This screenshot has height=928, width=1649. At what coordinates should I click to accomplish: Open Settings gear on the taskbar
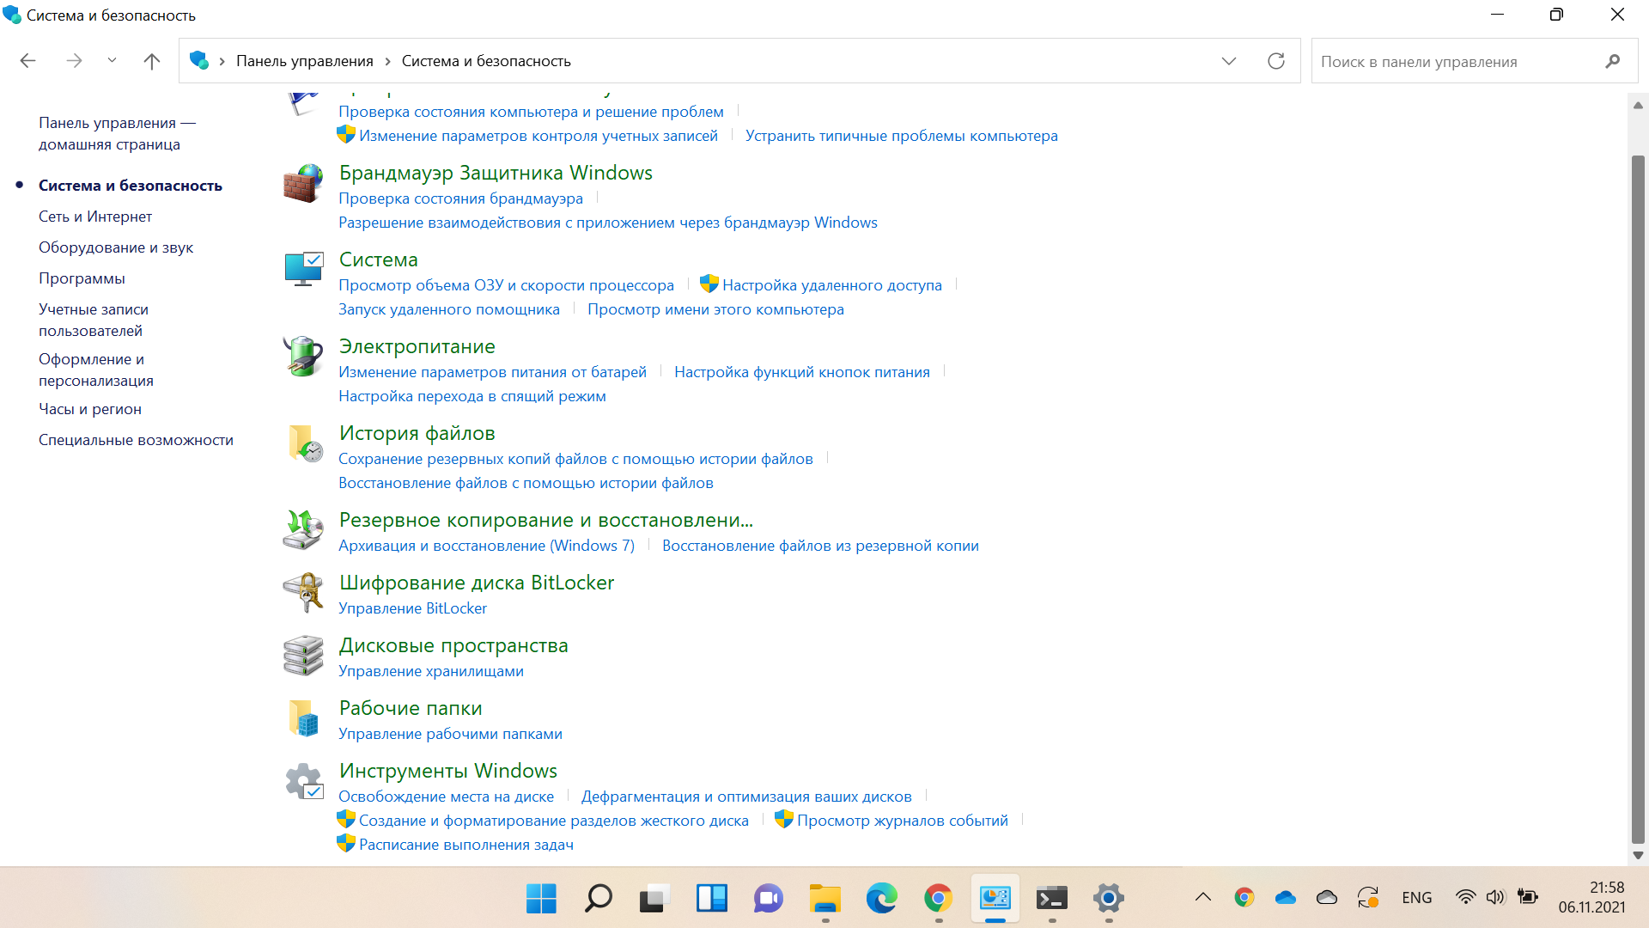(x=1108, y=899)
